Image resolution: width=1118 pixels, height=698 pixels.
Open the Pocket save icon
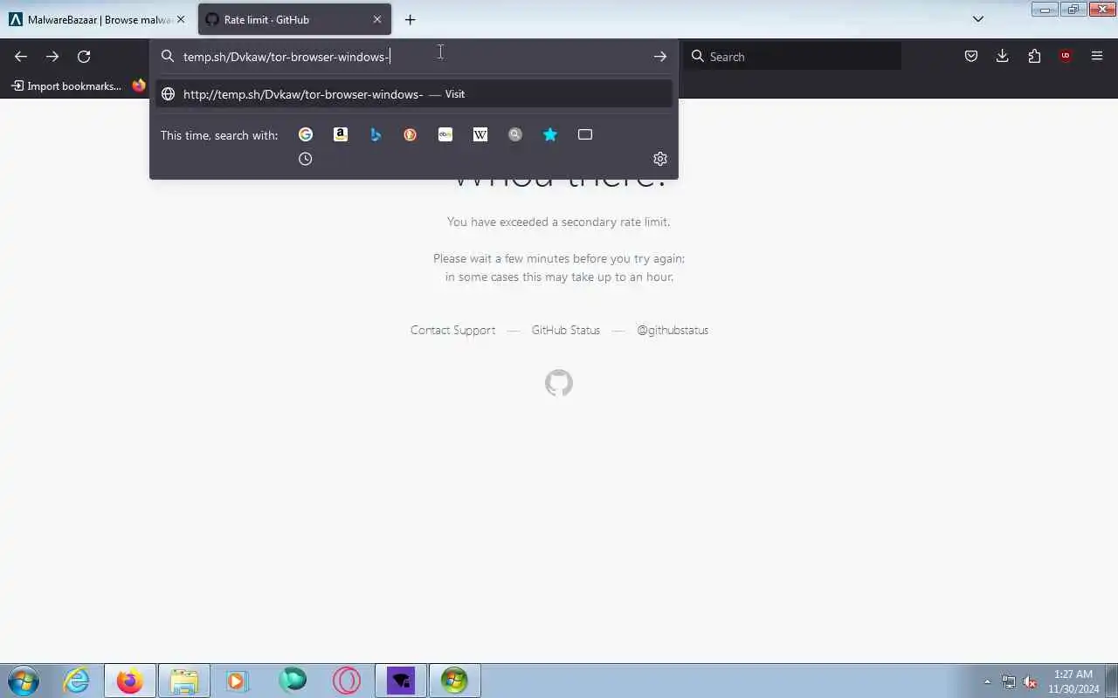click(x=971, y=56)
